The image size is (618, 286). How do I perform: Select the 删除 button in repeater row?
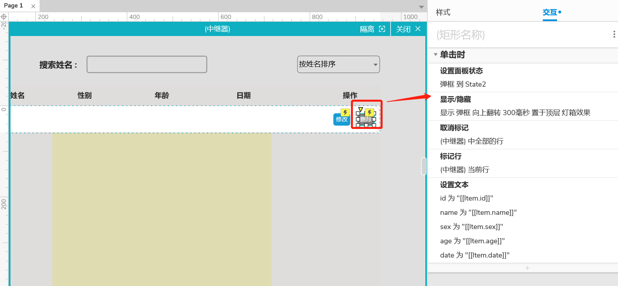366,119
